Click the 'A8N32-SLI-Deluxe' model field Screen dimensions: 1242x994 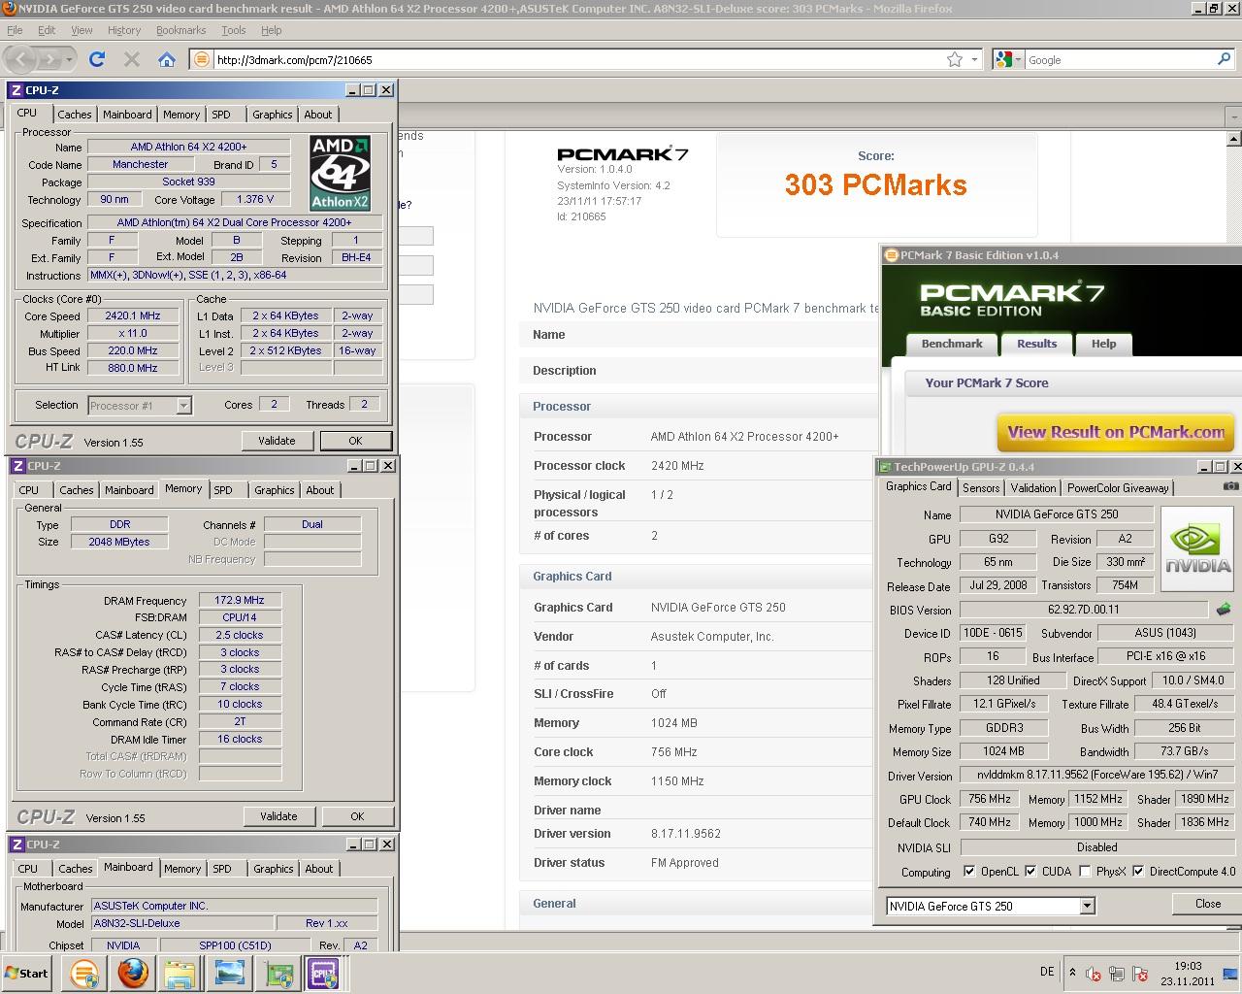click(x=182, y=923)
